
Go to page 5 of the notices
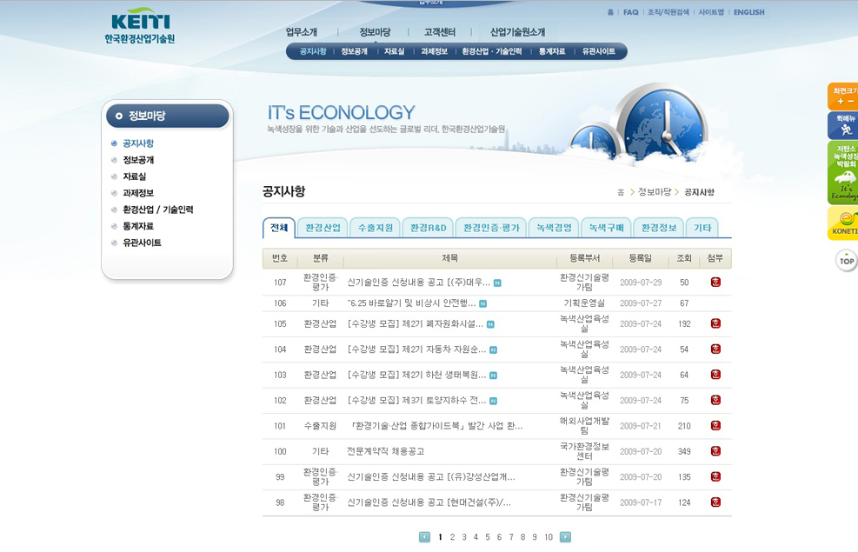[x=487, y=537]
